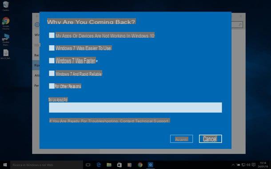The width and height of the screenshot is (271, 169).
Task: Close the Settings window behind the dialog
Action: pyautogui.click(x=240, y=16)
